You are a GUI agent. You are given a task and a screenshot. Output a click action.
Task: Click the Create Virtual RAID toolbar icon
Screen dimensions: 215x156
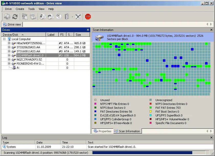(x=67, y=17)
